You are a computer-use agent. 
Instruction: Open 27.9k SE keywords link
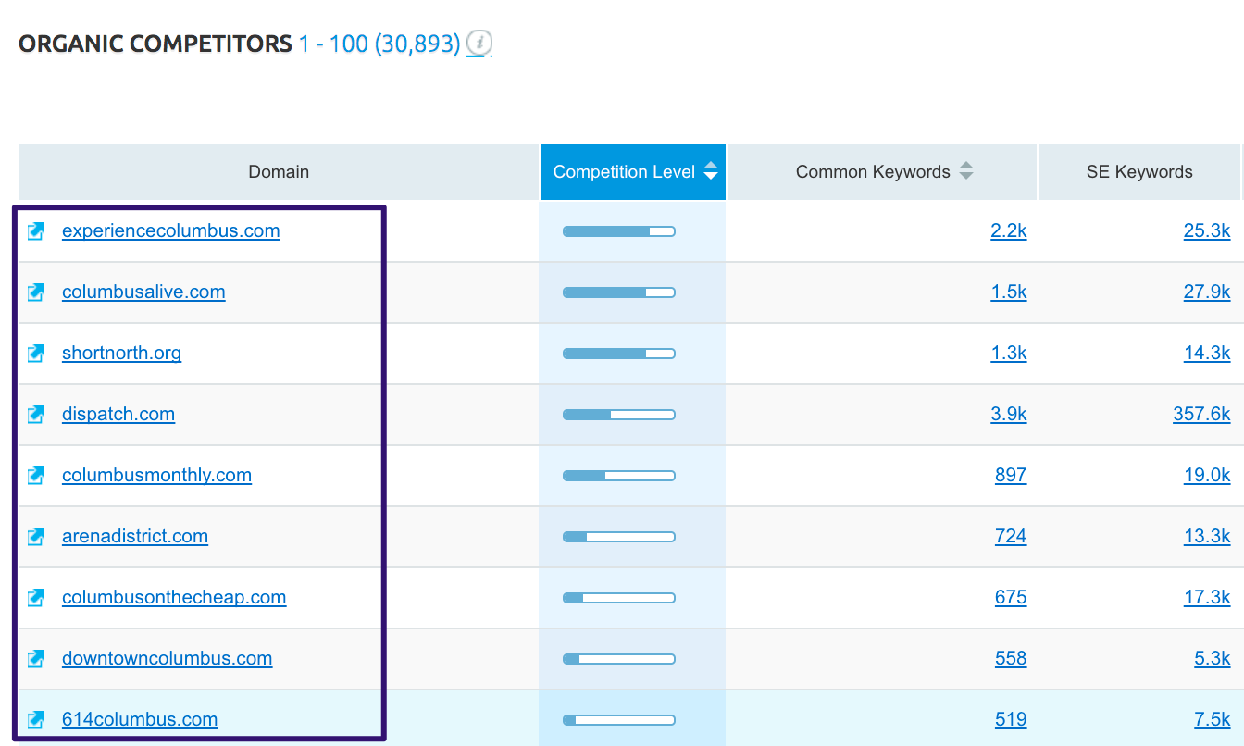[1207, 292]
